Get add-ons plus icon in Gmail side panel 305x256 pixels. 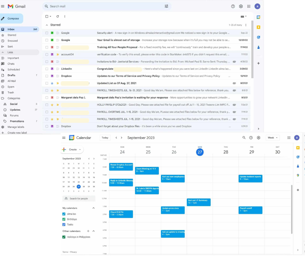258,63
